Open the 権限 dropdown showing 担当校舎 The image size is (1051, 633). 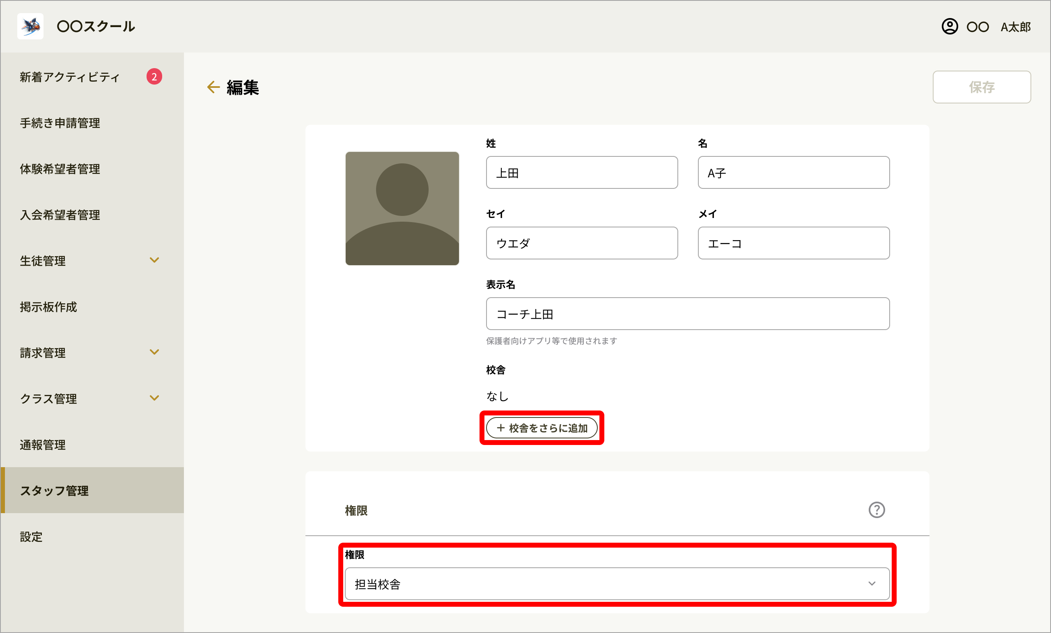click(617, 583)
